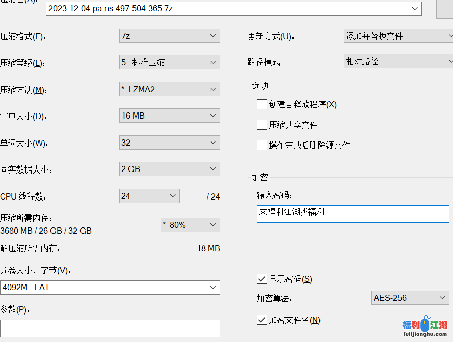Expand the 压缩格式 7z dropdown

pos(169,36)
